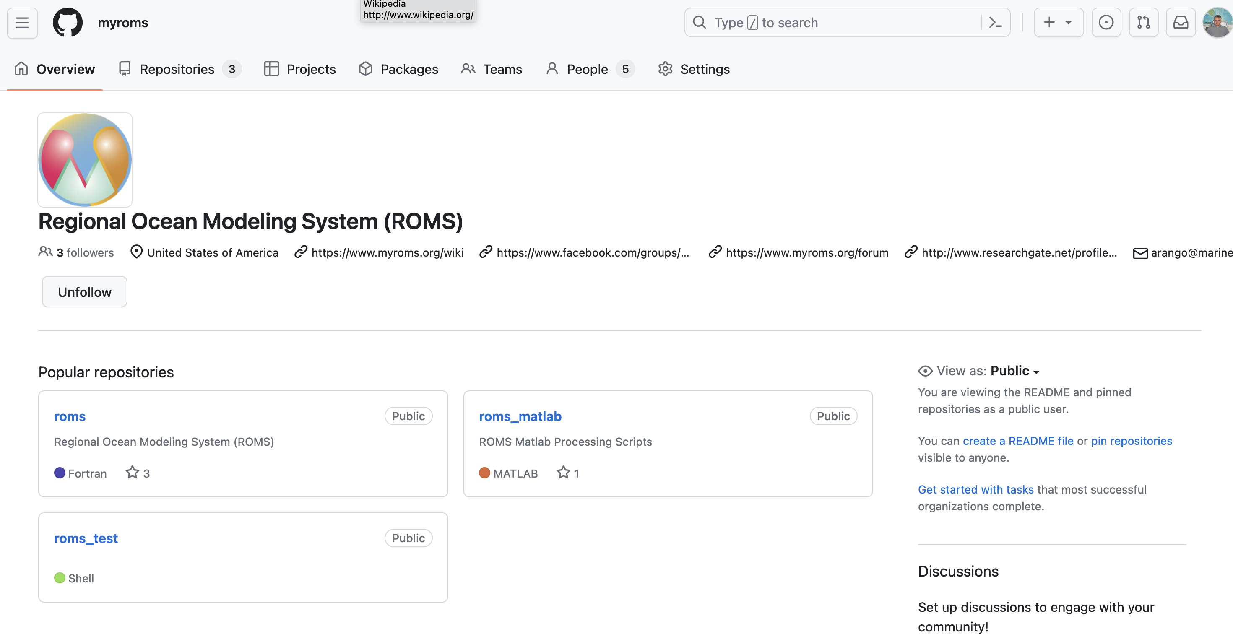Screen dimensions: 1233x634
Task: Click the Fortran language color dot
Action: click(x=60, y=473)
